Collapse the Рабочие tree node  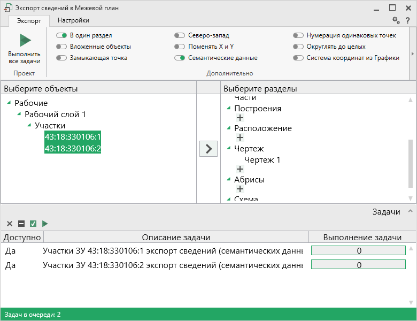click(x=9, y=103)
